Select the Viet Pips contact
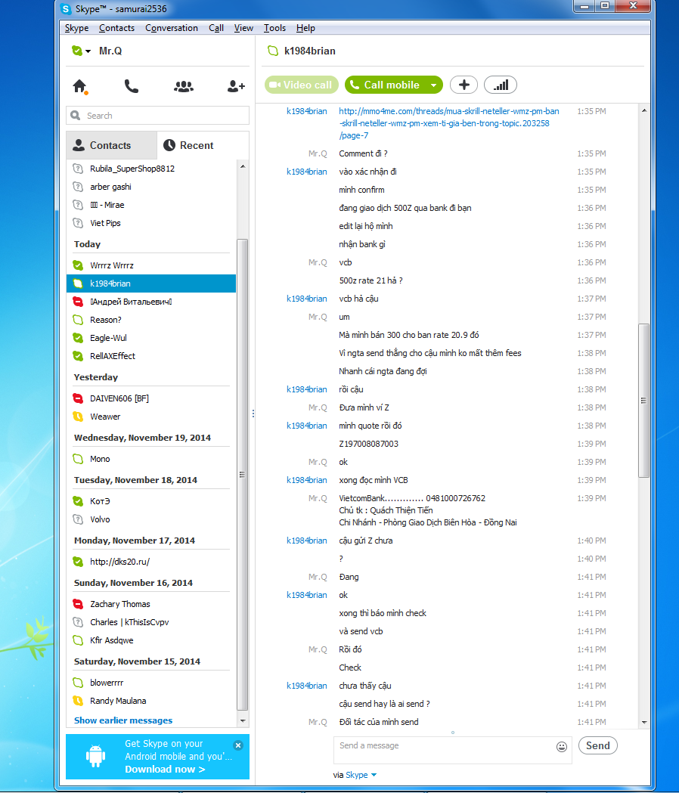The width and height of the screenshot is (679, 793). (150, 223)
